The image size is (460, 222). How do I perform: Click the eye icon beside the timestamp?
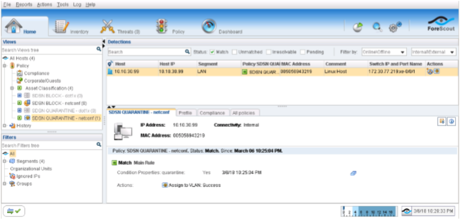point(407,211)
